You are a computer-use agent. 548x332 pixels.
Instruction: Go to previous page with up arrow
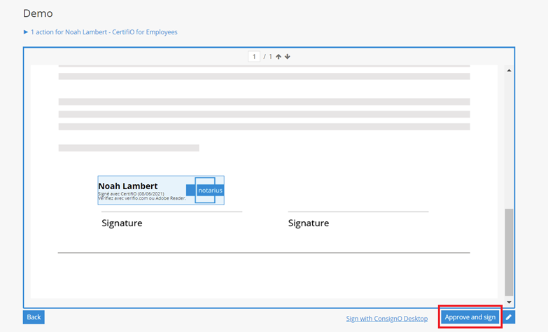tap(279, 57)
